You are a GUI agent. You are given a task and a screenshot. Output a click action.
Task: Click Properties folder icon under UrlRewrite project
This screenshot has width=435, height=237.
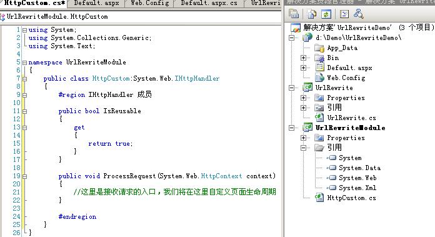(319, 98)
